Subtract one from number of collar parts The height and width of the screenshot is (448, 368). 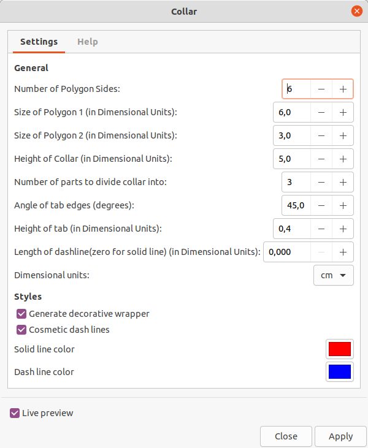point(321,182)
